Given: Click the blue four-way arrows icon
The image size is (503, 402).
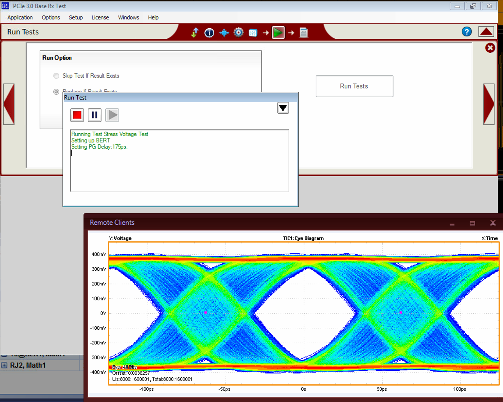Looking at the screenshot, I should click(224, 32).
